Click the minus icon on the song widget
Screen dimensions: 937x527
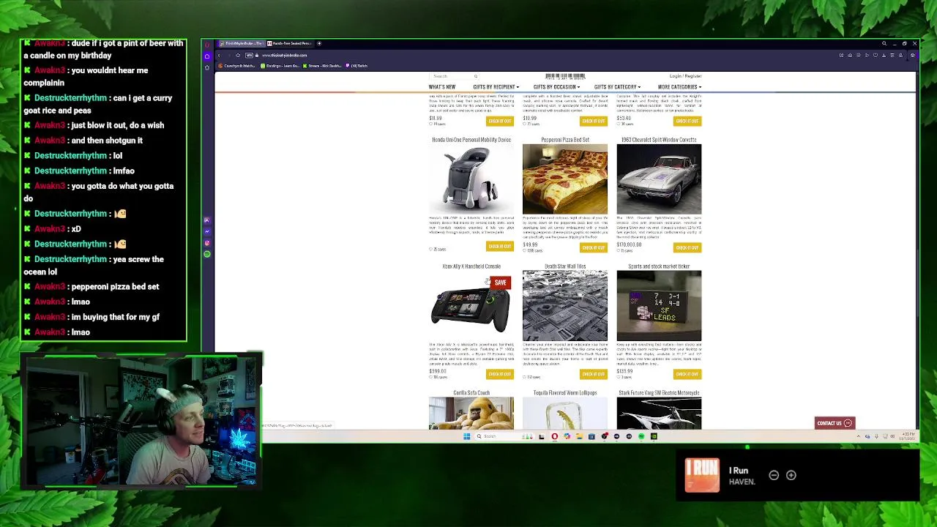pyautogui.click(x=774, y=475)
